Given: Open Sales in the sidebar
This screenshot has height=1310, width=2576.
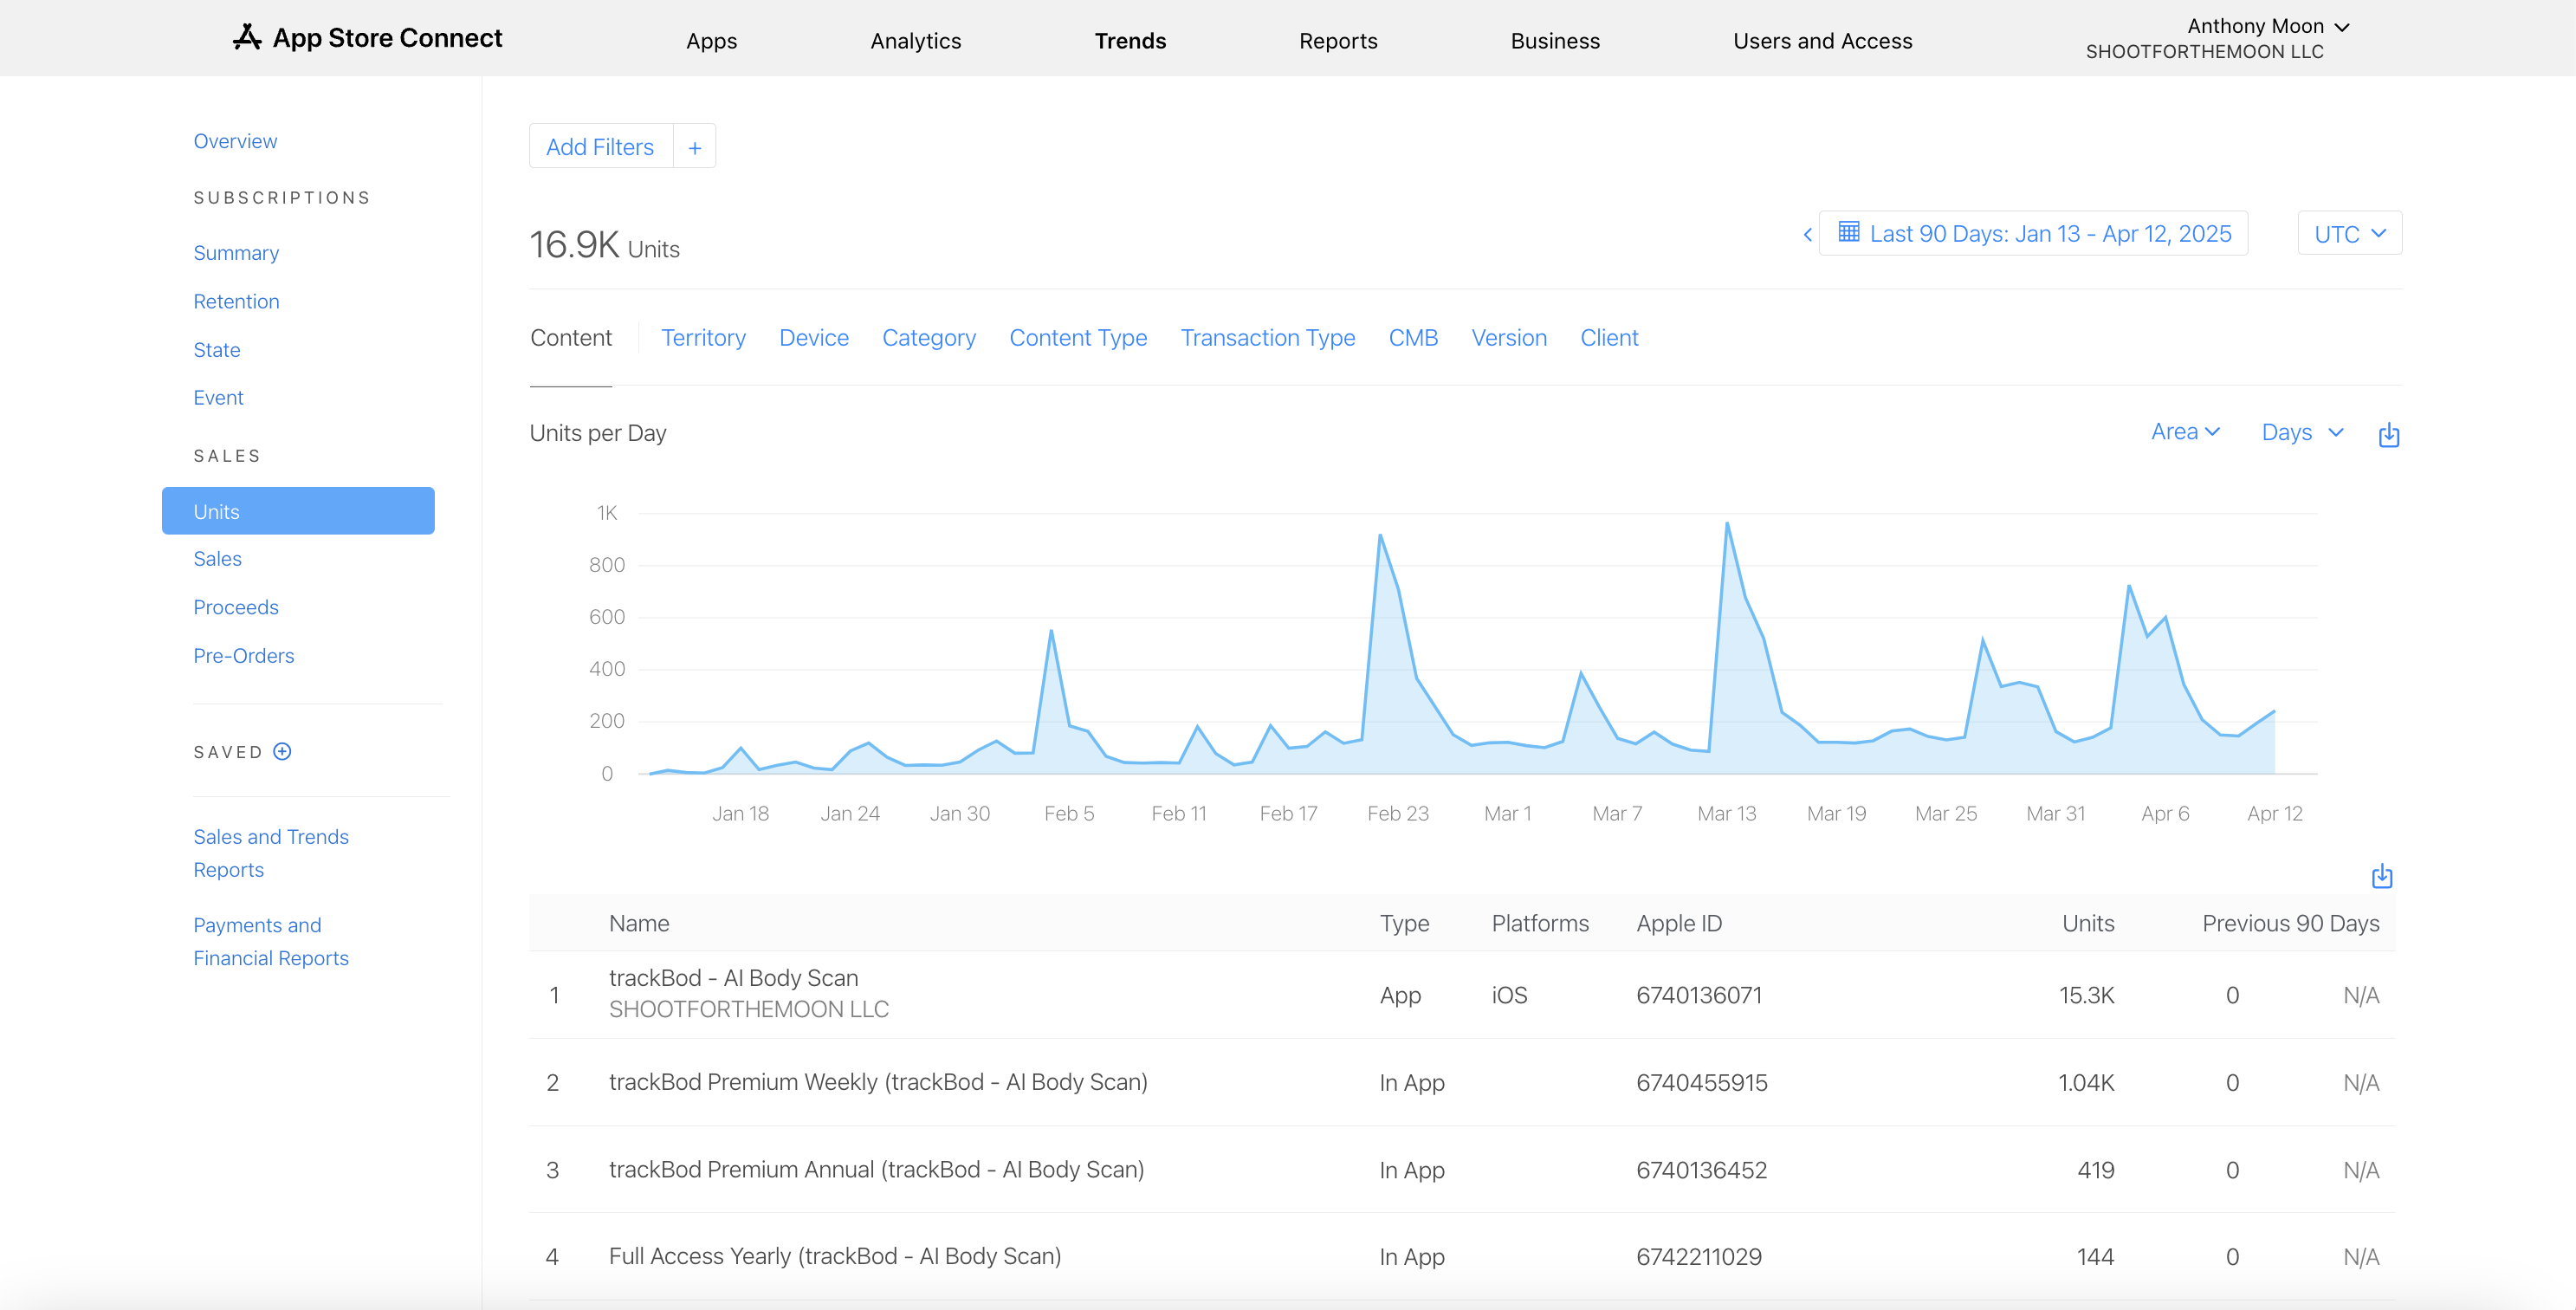Looking at the screenshot, I should click(217, 559).
